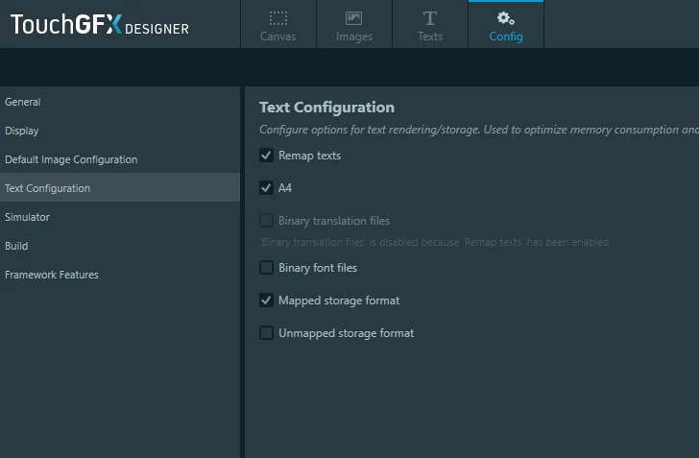Open General settings section

[x=120, y=102]
